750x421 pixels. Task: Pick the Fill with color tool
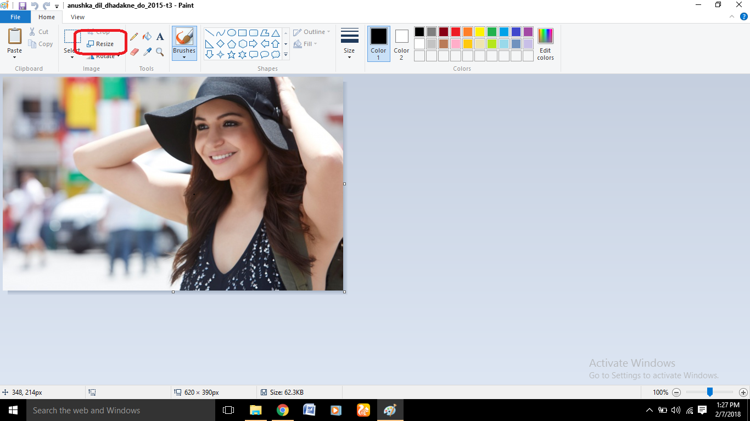coord(147,36)
